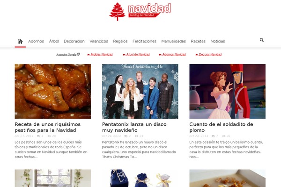Screen dimensions: 281x187
Task: Go to the Recetas section
Action: click(198, 41)
